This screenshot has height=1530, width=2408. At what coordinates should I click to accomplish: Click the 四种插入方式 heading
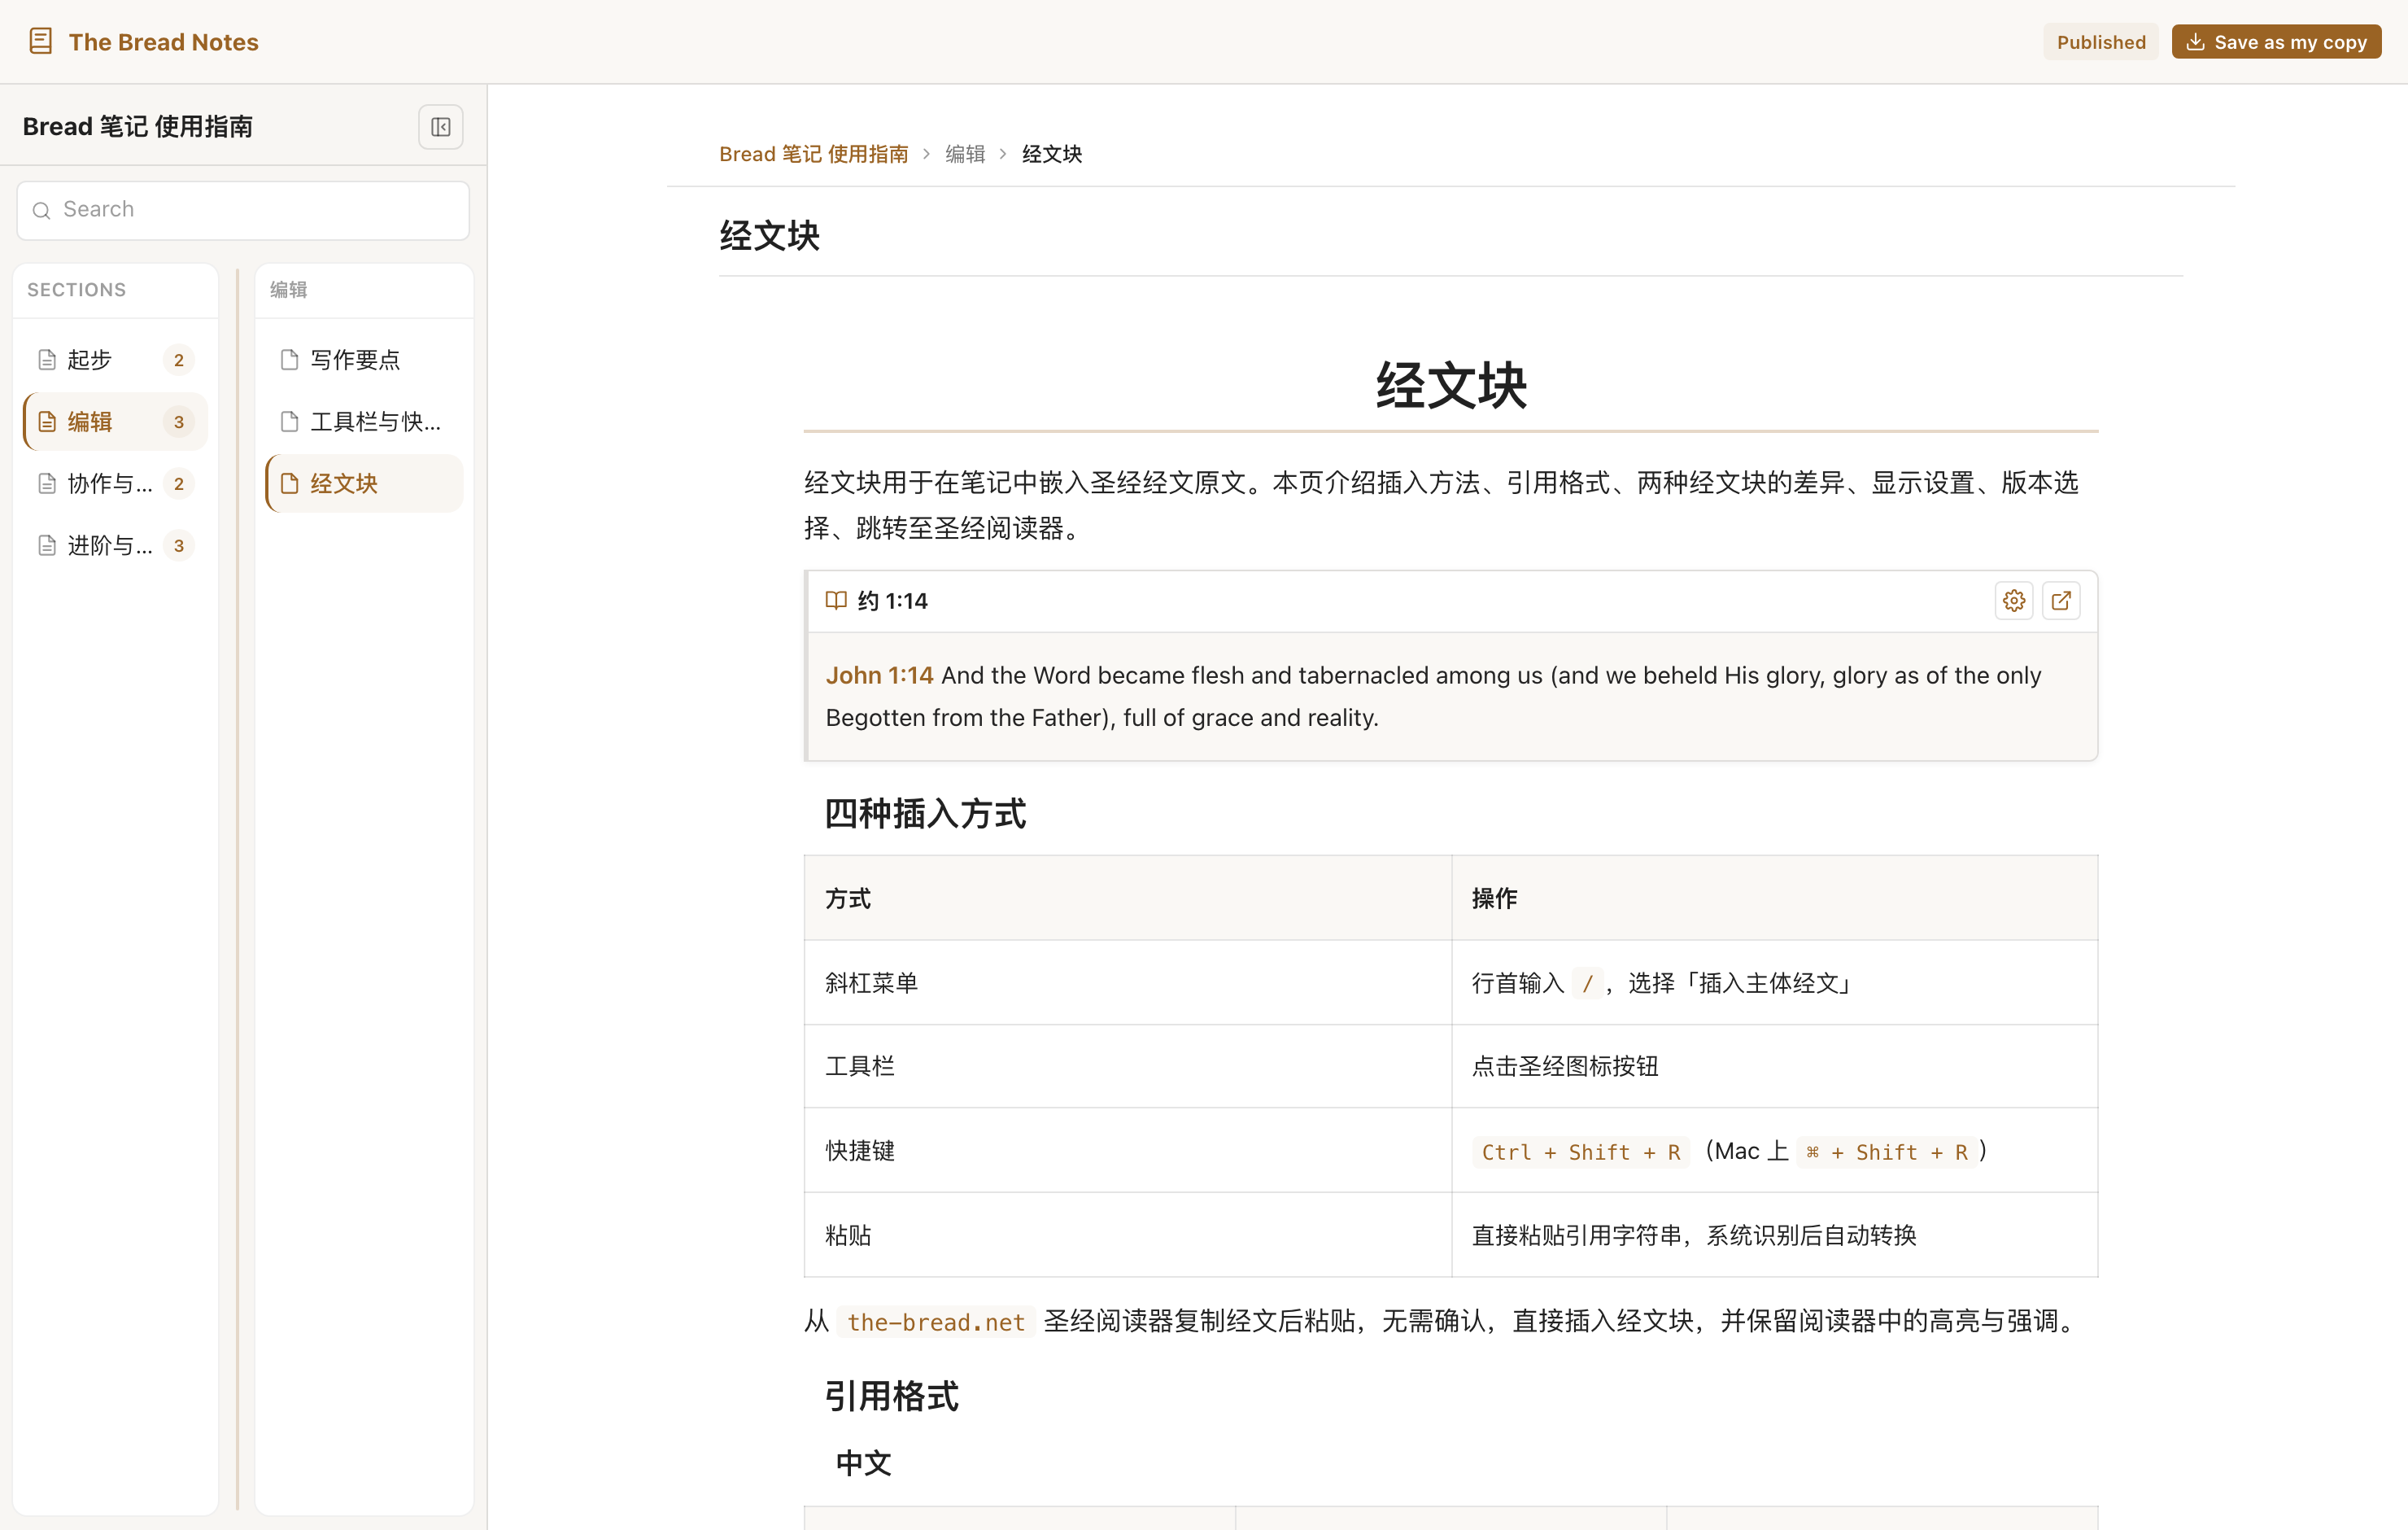tap(925, 814)
